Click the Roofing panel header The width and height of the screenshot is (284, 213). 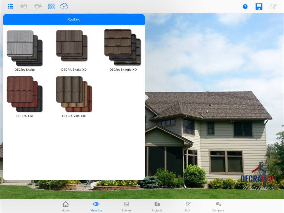[x=74, y=19]
